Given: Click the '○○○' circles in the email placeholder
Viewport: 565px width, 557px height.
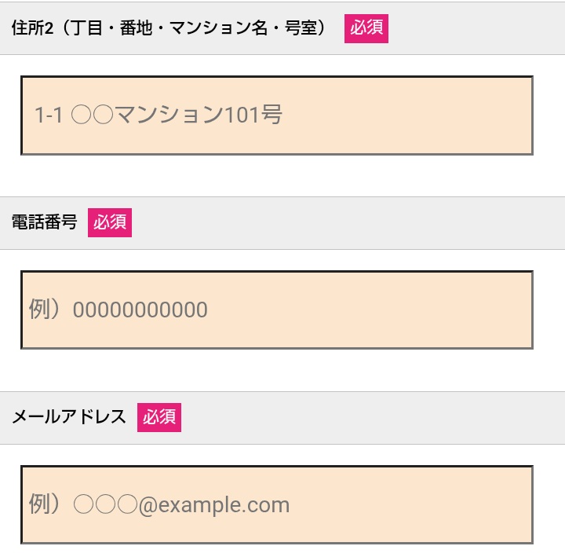Looking at the screenshot, I should click(105, 505).
